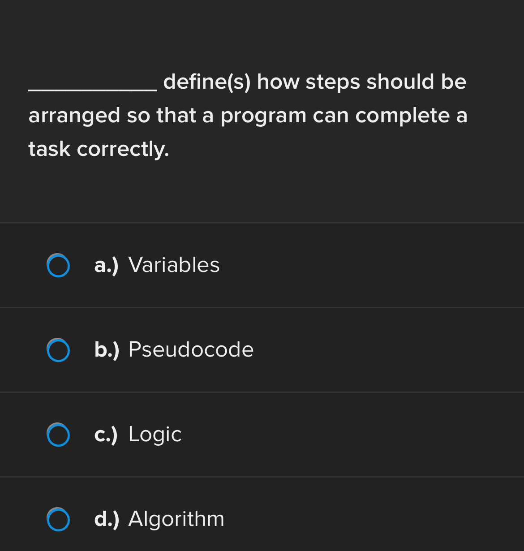Click the question prompt text area

[x=248, y=116]
